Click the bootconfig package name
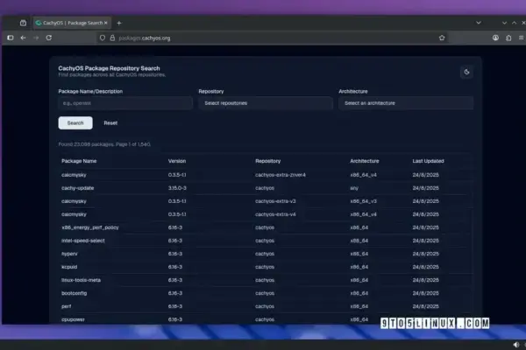Viewport: 526px width, 350px height. coord(75,293)
